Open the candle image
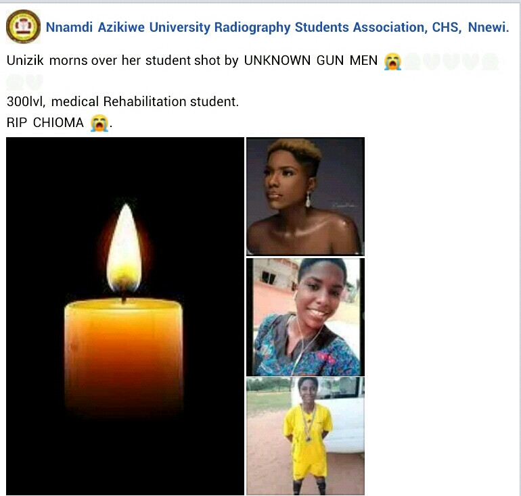Image resolution: width=521 pixels, height=496 pixels. pyautogui.click(x=125, y=316)
